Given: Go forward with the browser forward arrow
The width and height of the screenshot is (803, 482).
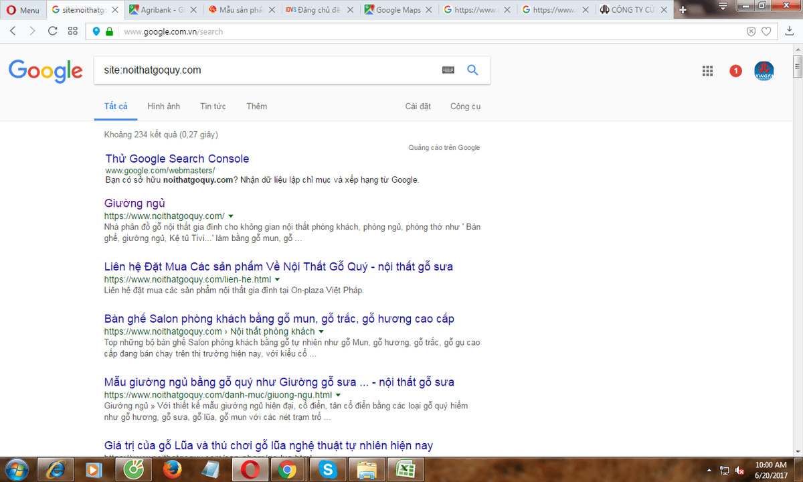Looking at the screenshot, I should click(x=33, y=31).
